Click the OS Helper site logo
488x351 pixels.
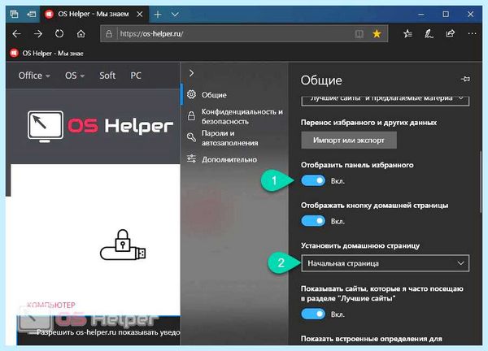click(100, 126)
